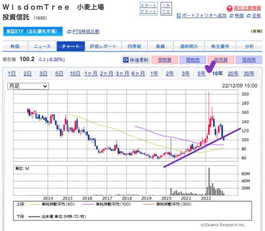The height and width of the screenshot is (231, 265).
Task: Click the 単純移動平均(300) legend entry
Action: tap(167, 204)
